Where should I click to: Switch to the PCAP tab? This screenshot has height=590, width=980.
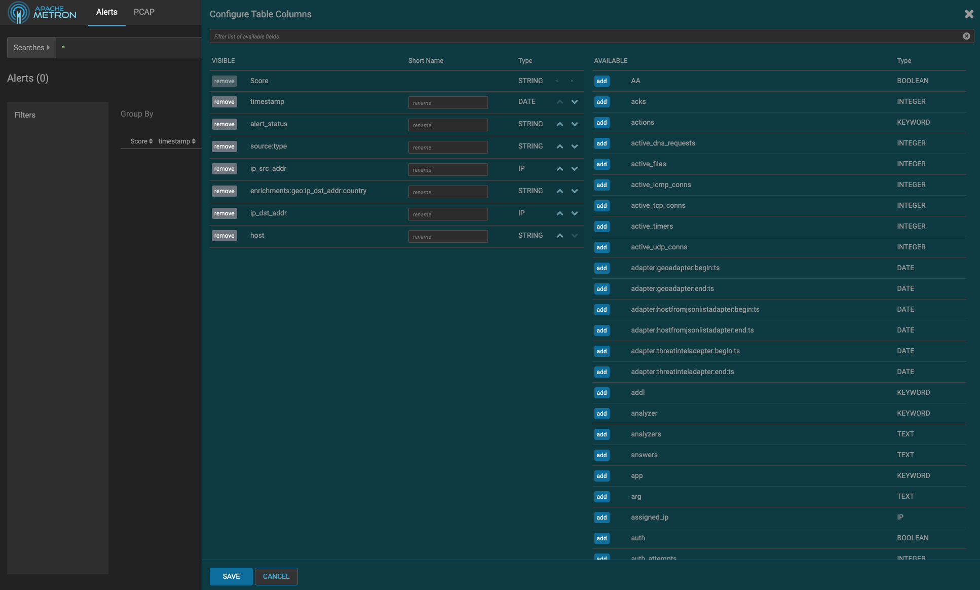pos(144,12)
